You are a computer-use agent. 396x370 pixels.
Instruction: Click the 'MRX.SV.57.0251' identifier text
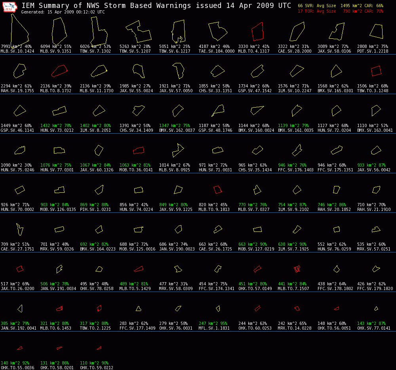coord(374,249)
